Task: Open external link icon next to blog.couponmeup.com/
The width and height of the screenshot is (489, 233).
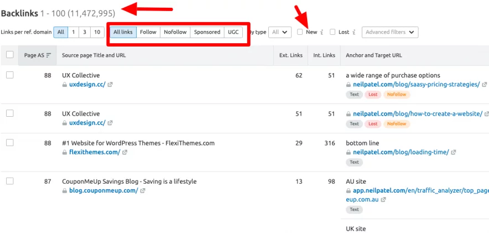Action: click(x=143, y=190)
